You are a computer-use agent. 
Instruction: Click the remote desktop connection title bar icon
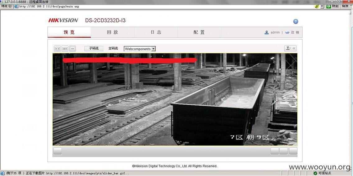click(x=2, y=2)
